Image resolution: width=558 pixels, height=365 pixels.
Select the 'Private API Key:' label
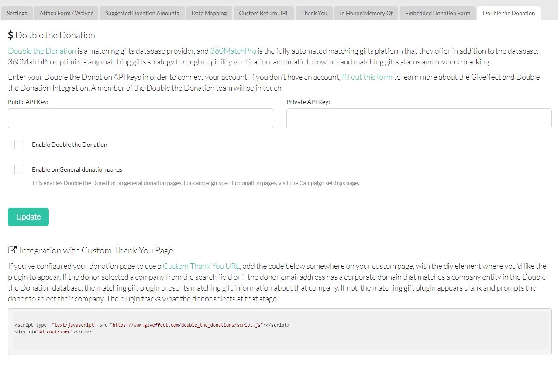coord(308,102)
